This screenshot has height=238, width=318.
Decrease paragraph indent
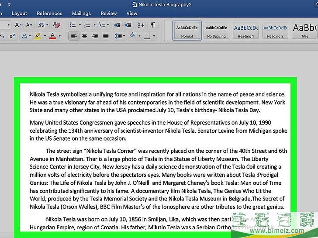click(x=117, y=25)
